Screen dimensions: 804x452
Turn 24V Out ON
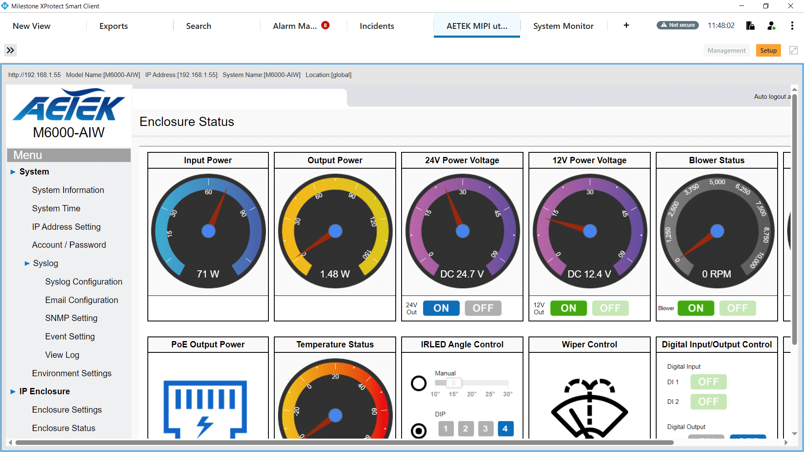click(441, 308)
